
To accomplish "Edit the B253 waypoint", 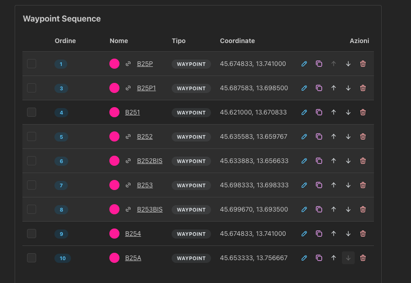I will tap(304, 185).
